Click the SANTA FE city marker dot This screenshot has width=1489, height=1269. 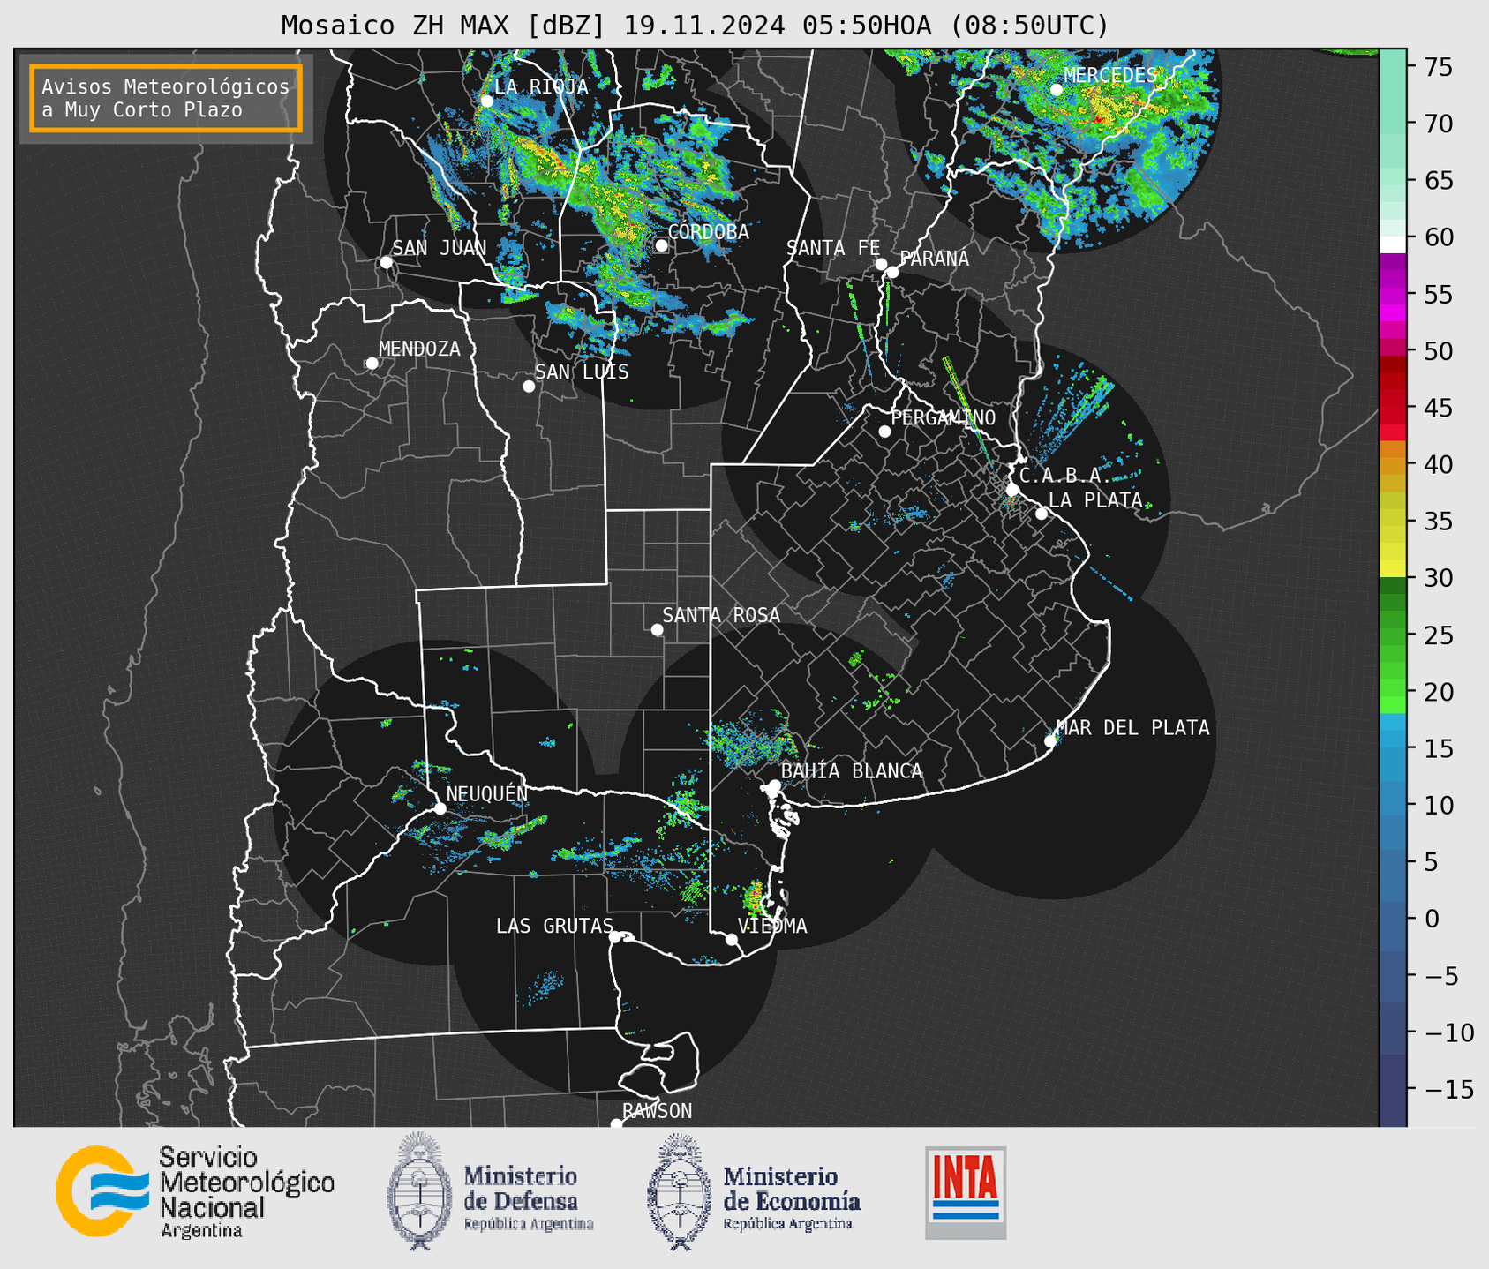(881, 264)
